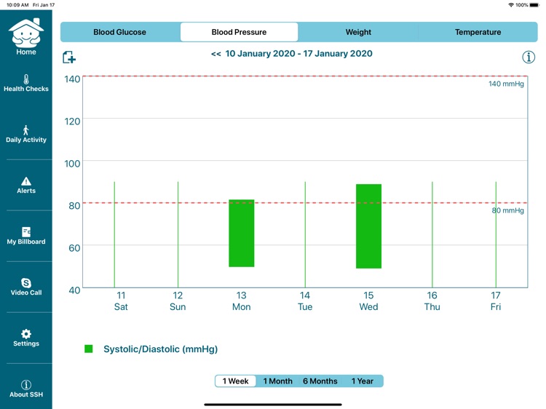The image size is (546, 409).
Task: Click the battery status icon
Action: (x=534, y=5)
